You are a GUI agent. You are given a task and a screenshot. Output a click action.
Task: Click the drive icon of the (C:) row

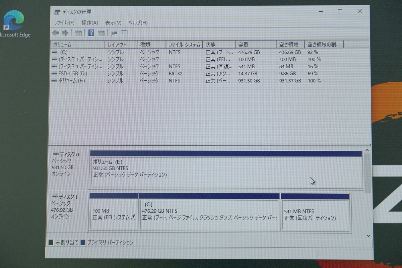[x=55, y=52]
